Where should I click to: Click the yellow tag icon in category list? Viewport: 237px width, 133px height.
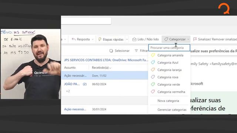coord(153,55)
